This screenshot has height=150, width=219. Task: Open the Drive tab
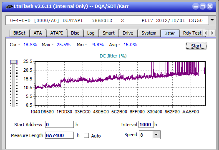tap(128, 33)
